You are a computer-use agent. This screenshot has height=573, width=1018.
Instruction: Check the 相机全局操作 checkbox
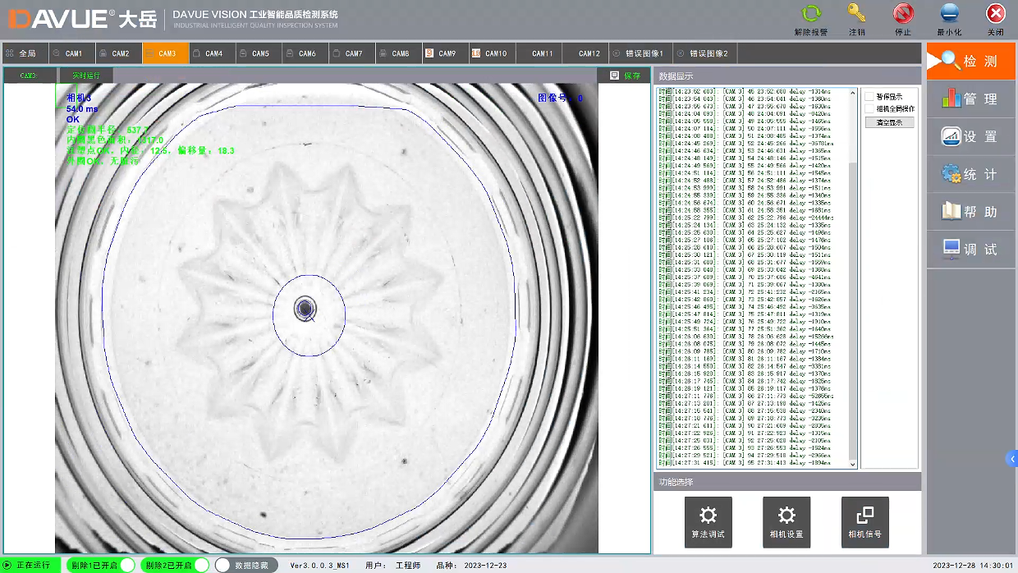[870, 108]
